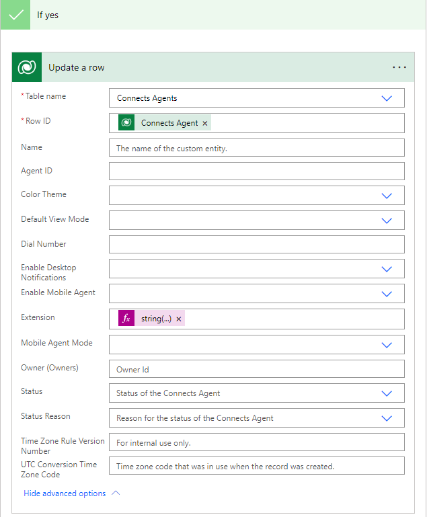Viewport: 427px width, 517px height.
Task: Click into the Owner (Owners) input field
Action: (256, 369)
